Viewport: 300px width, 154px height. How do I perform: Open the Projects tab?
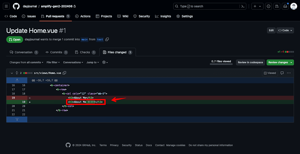point(104,16)
